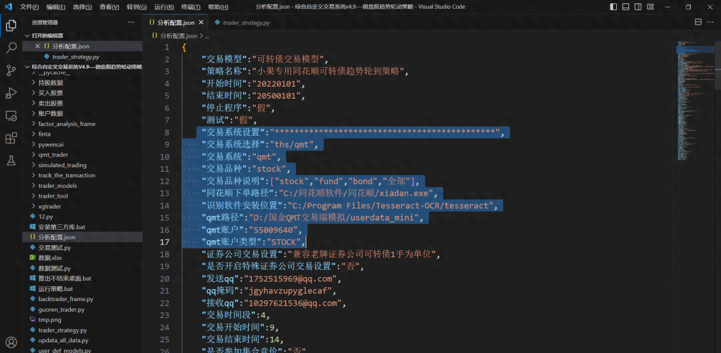
Task: Expand the xgtrader folder
Action: (x=83, y=206)
